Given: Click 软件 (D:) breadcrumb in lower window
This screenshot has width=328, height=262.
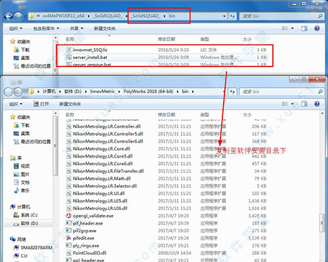Looking at the screenshot, I should tap(73, 91).
